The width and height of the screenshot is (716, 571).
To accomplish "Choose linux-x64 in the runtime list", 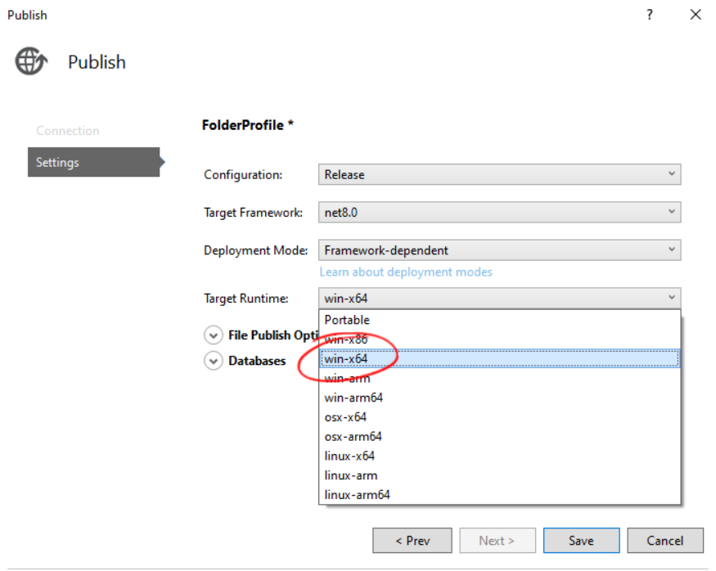I will click(499, 456).
